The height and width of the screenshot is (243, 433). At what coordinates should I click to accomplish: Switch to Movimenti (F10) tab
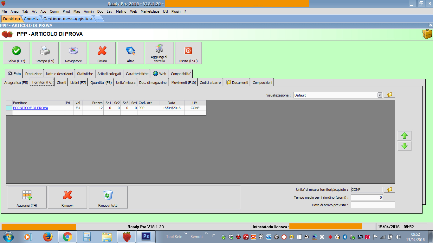pos(184,83)
